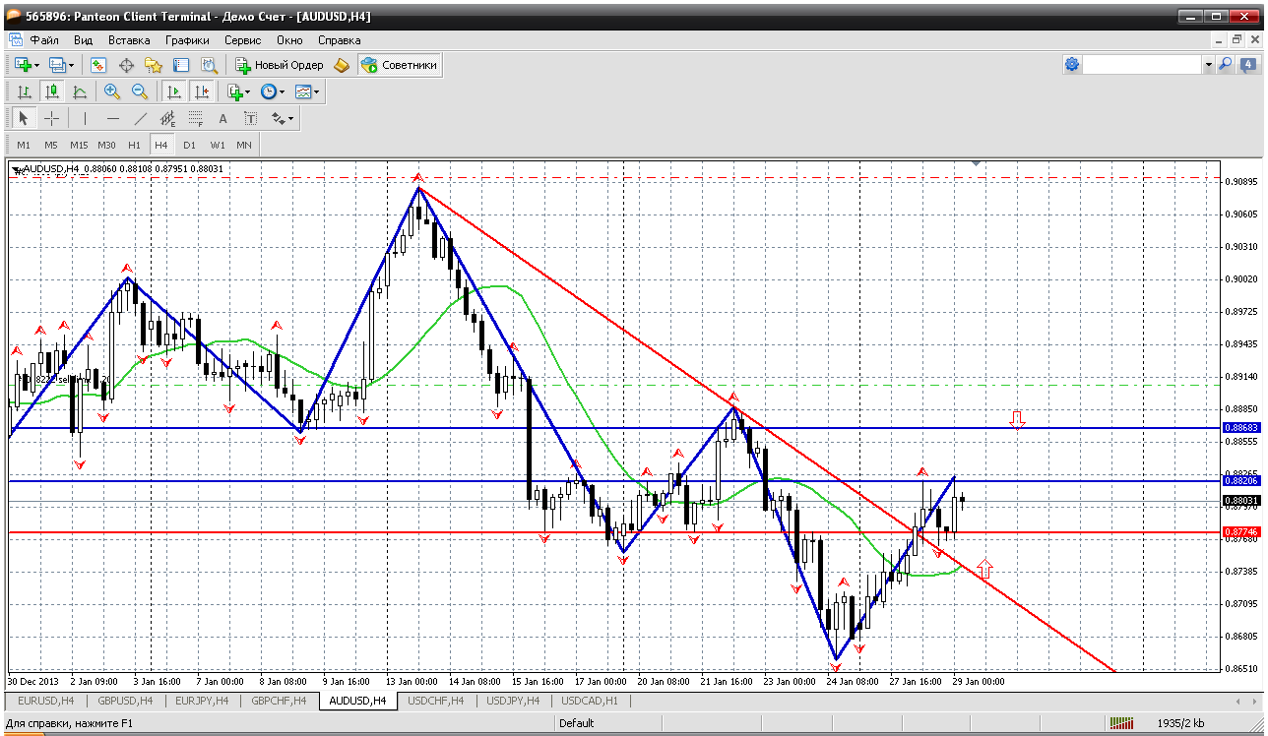The width and height of the screenshot is (1268, 736).
Task: Switch chart to candlestick mode
Action: (x=52, y=92)
